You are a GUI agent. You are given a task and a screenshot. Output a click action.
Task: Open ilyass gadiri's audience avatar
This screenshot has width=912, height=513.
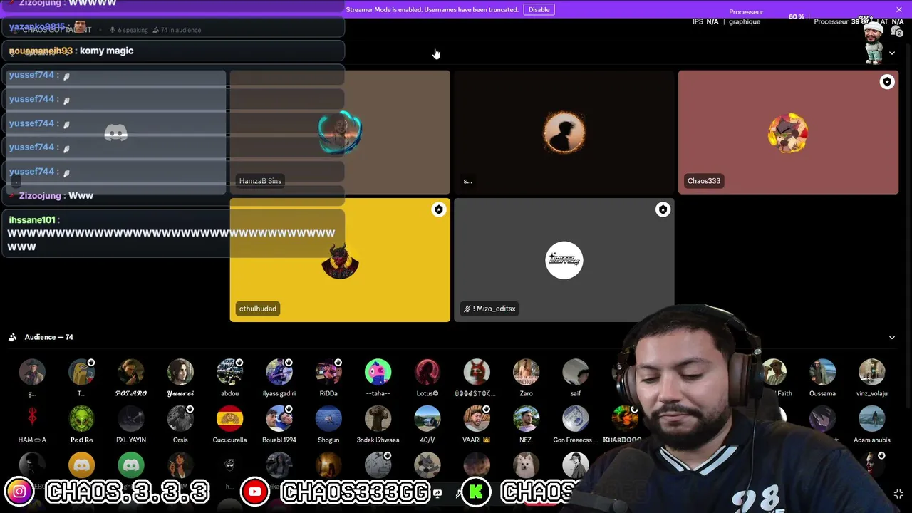tap(279, 372)
